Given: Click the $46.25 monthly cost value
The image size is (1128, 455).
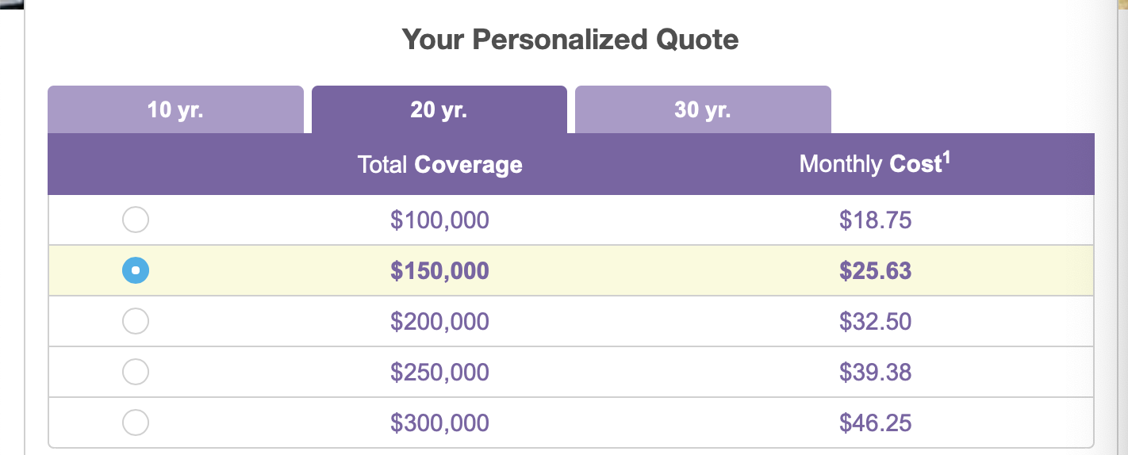Looking at the screenshot, I should point(875,422).
